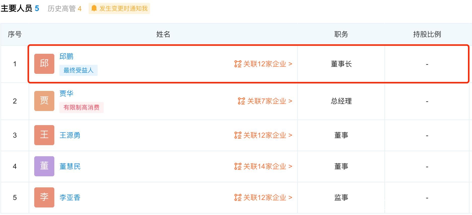Click 王源勇's avatar icon
Image resolution: width=472 pixels, height=215 pixels.
(44, 135)
